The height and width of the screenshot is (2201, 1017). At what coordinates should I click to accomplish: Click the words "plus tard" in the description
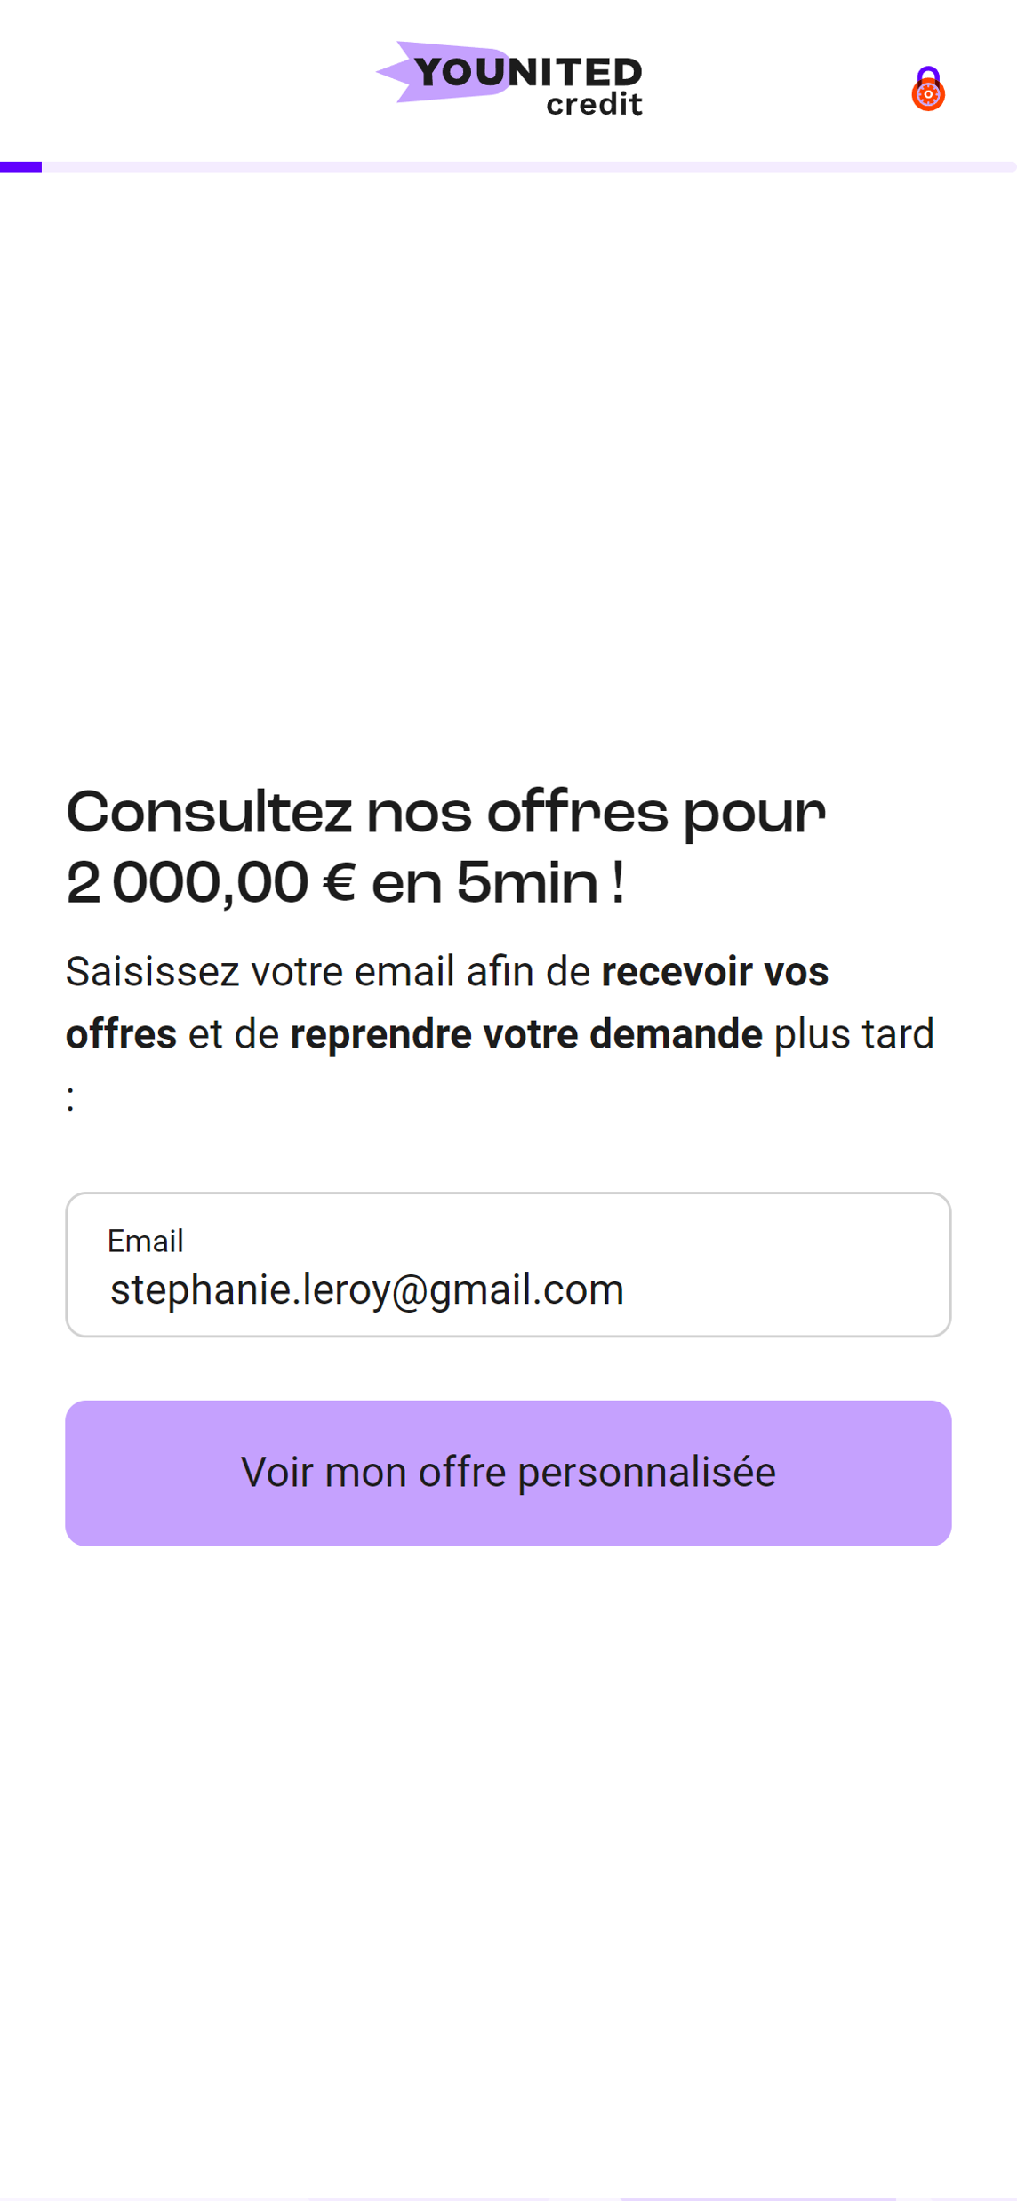point(853,1034)
